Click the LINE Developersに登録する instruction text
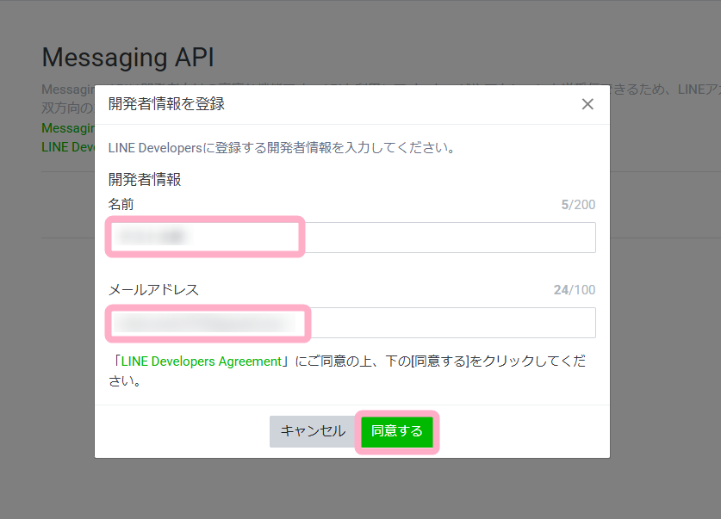Image resolution: width=721 pixels, height=519 pixels. [x=282, y=148]
